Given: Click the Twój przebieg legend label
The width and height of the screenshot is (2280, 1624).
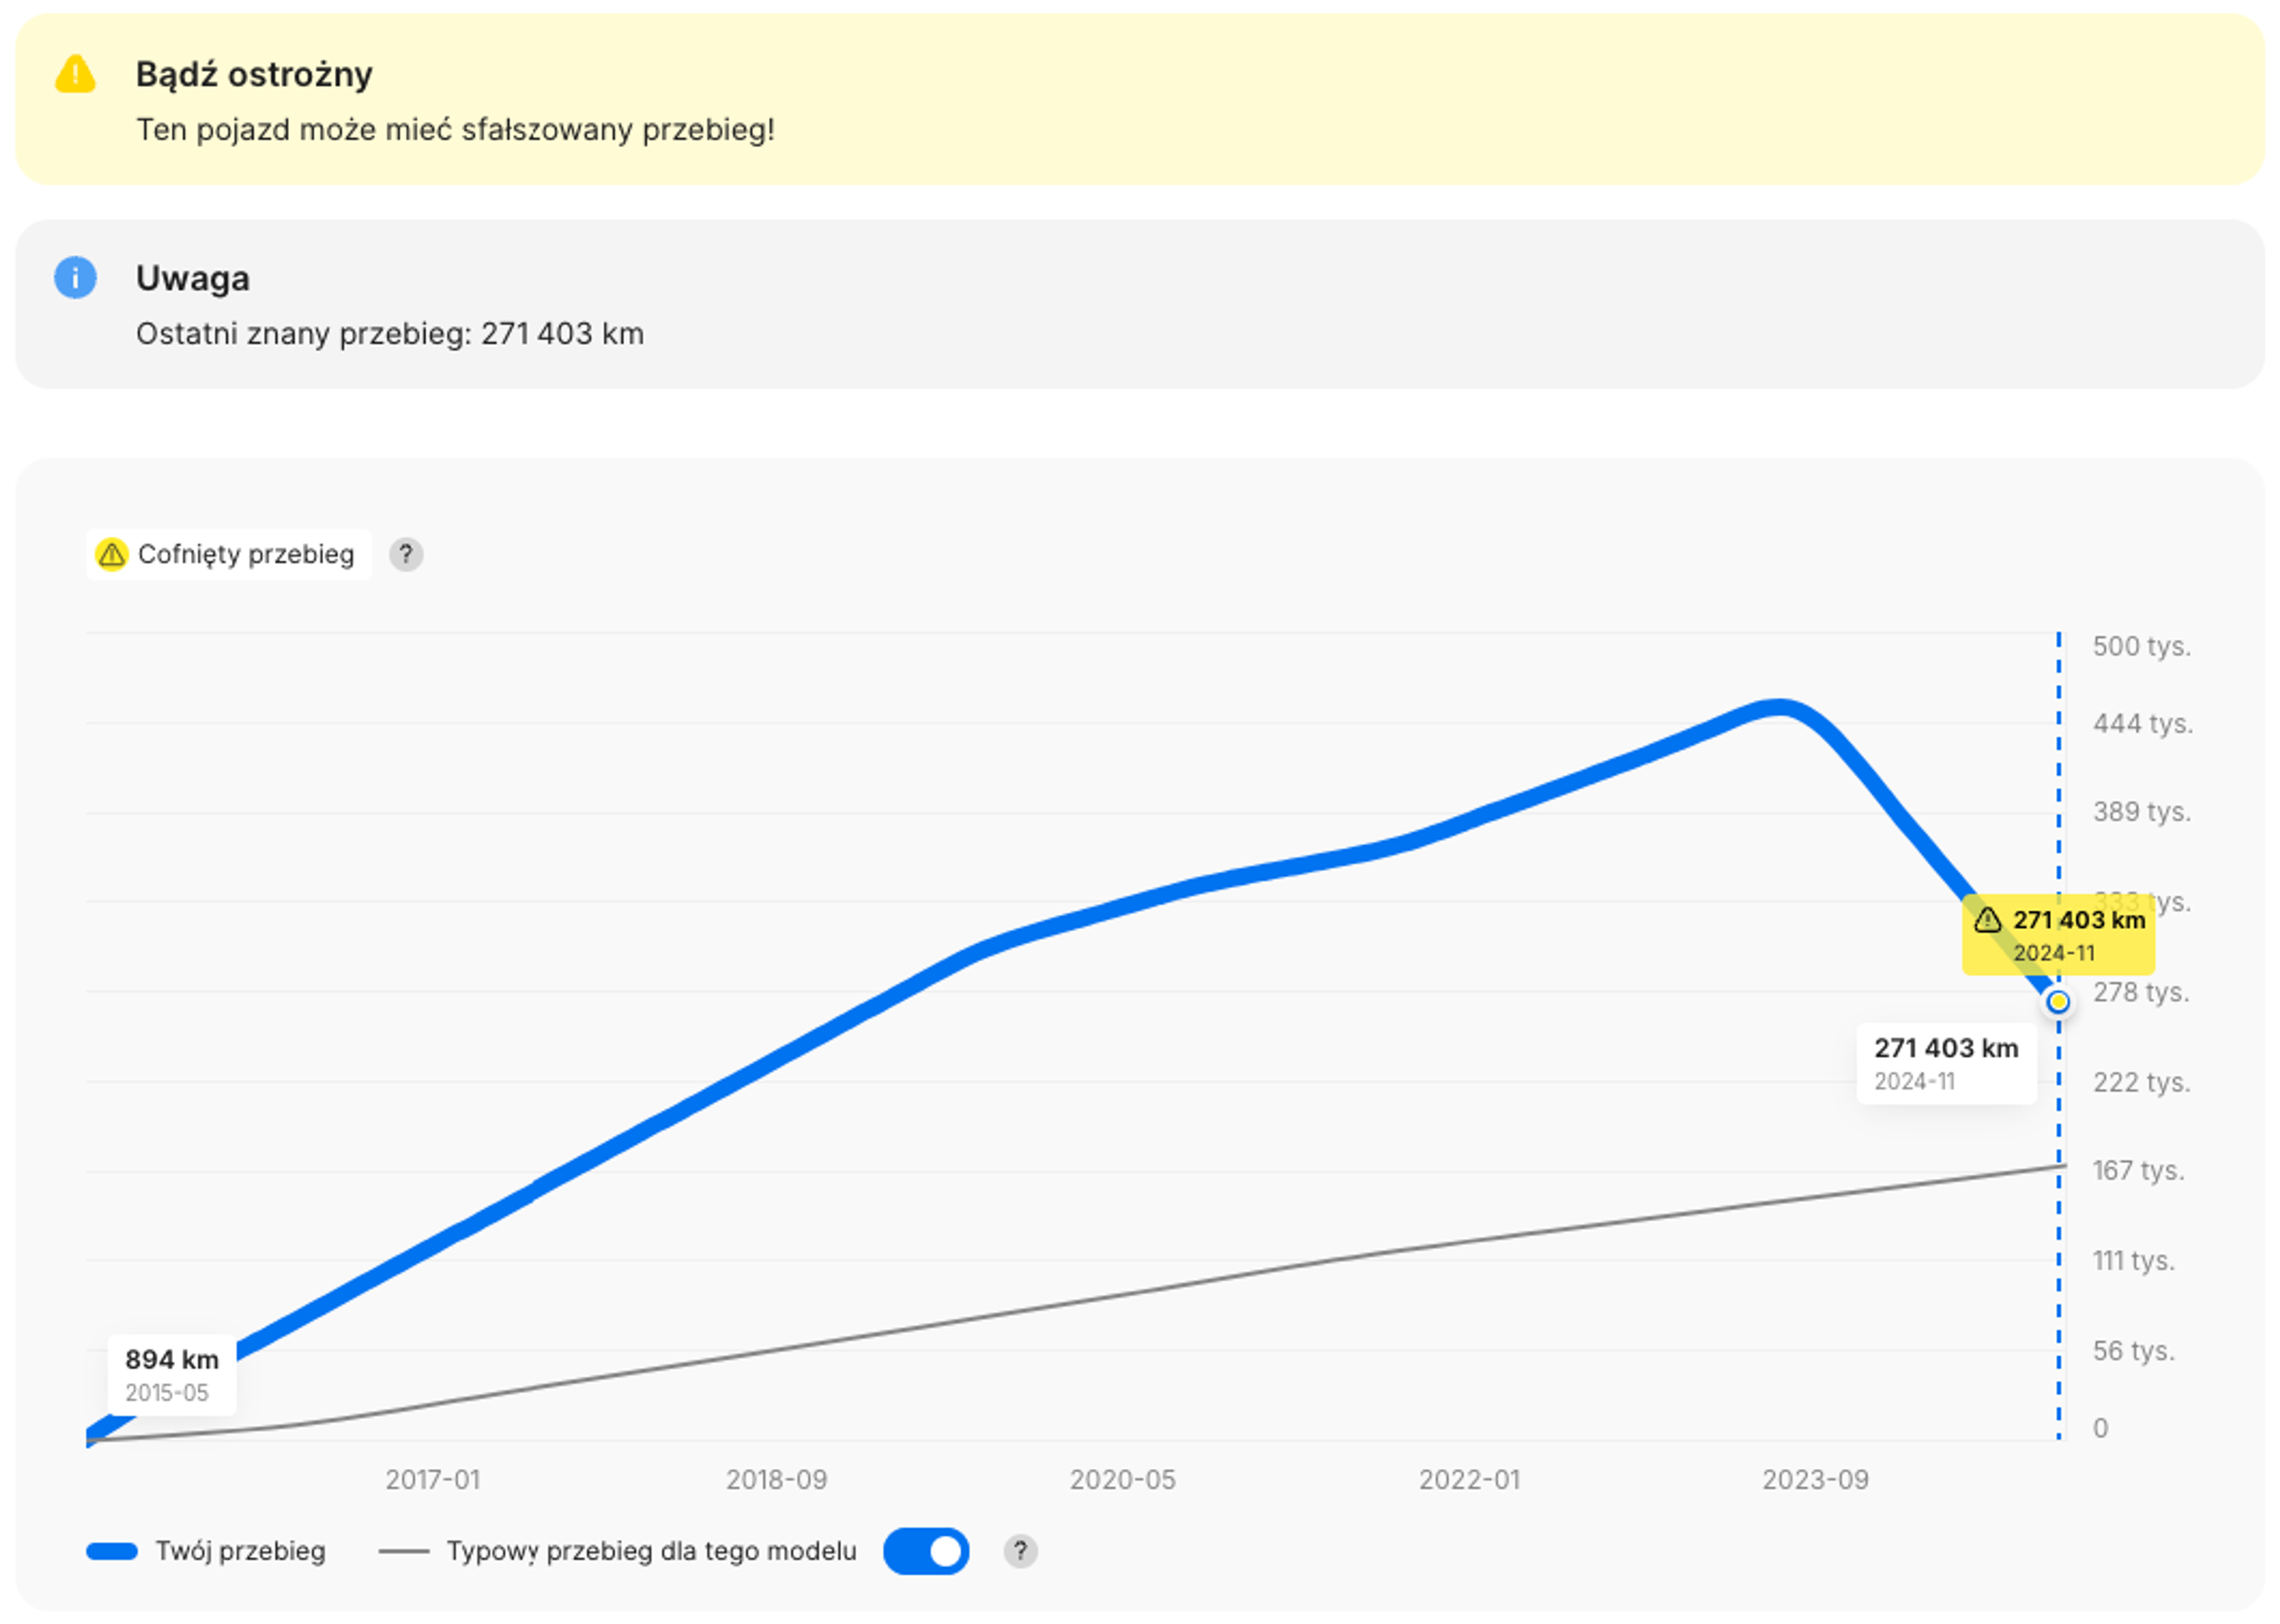Looking at the screenshot, I should pyautogui.click(x=240, y=1551).
